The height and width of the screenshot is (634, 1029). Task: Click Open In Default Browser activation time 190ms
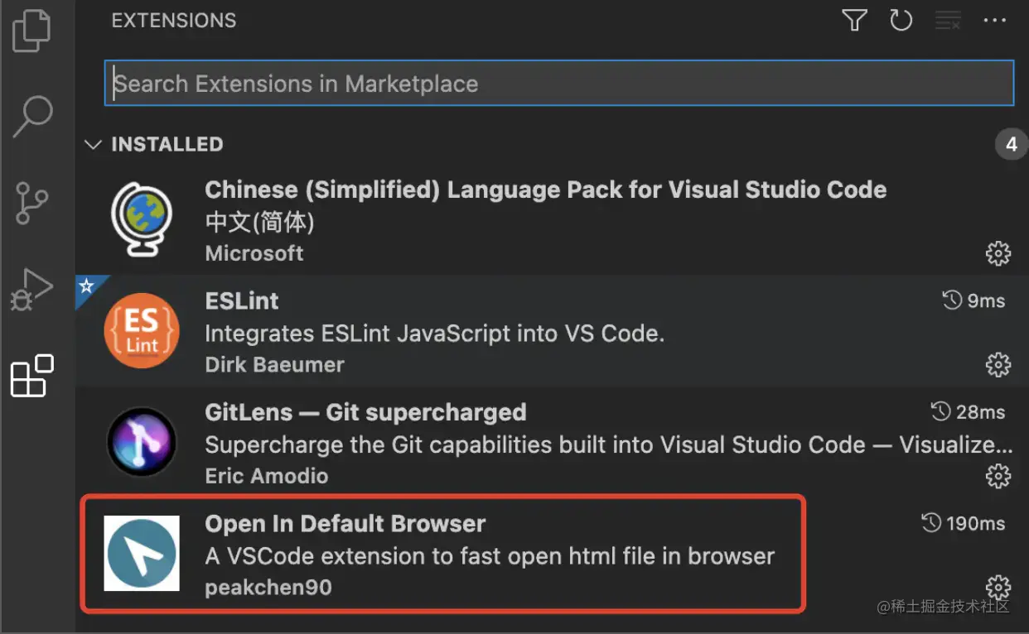pos(964,523)
